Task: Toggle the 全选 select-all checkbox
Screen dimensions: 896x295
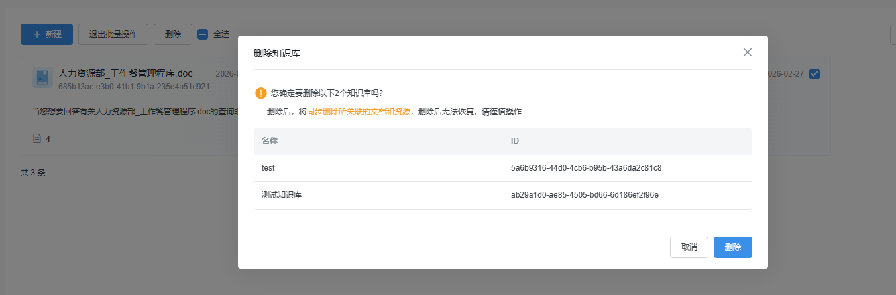Action: 203,34
